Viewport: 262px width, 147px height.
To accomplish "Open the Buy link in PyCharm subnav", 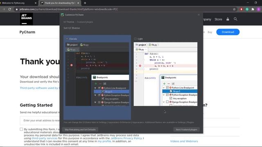I will pos(210,32).
